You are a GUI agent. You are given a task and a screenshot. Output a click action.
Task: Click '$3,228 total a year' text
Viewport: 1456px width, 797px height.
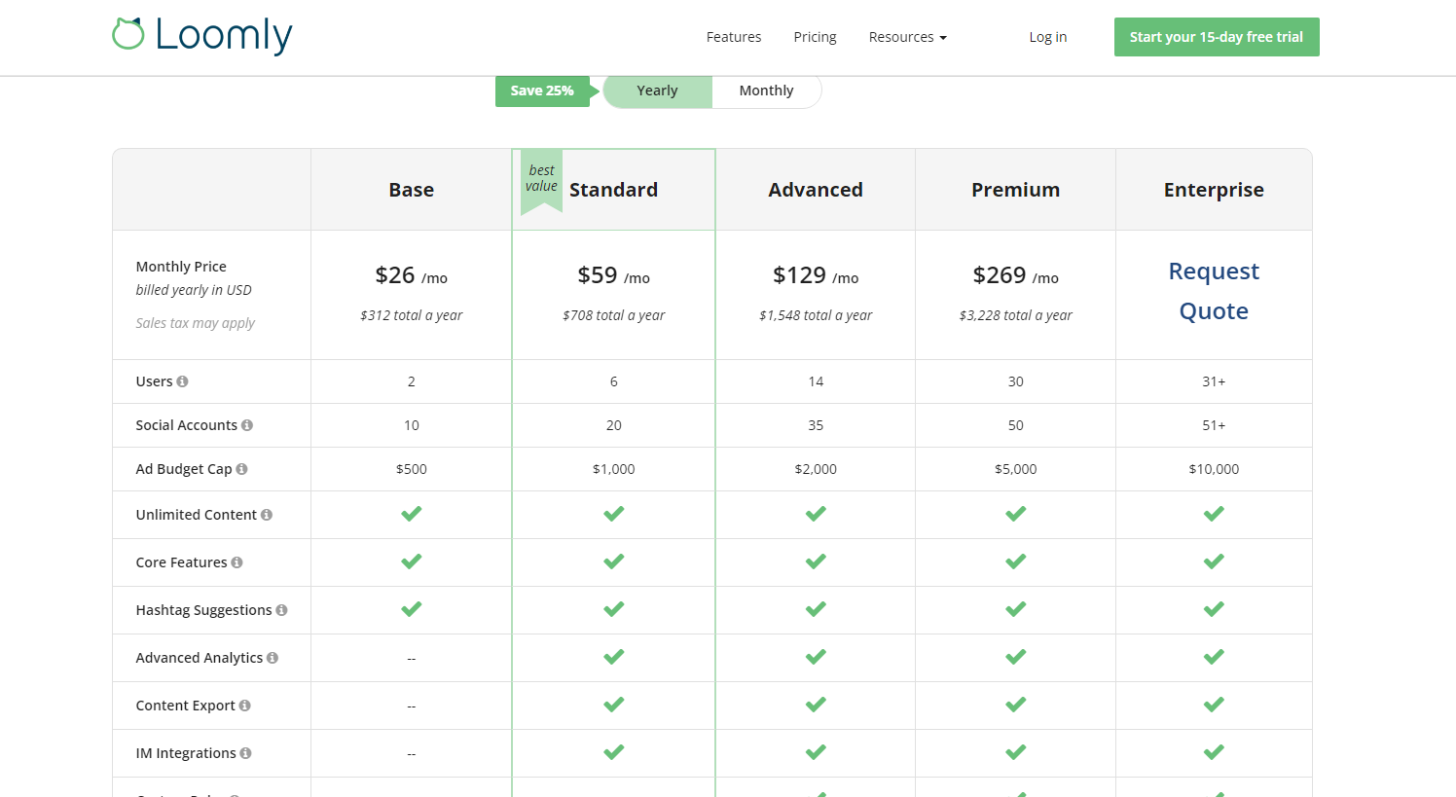click(x=1016, y=315)
